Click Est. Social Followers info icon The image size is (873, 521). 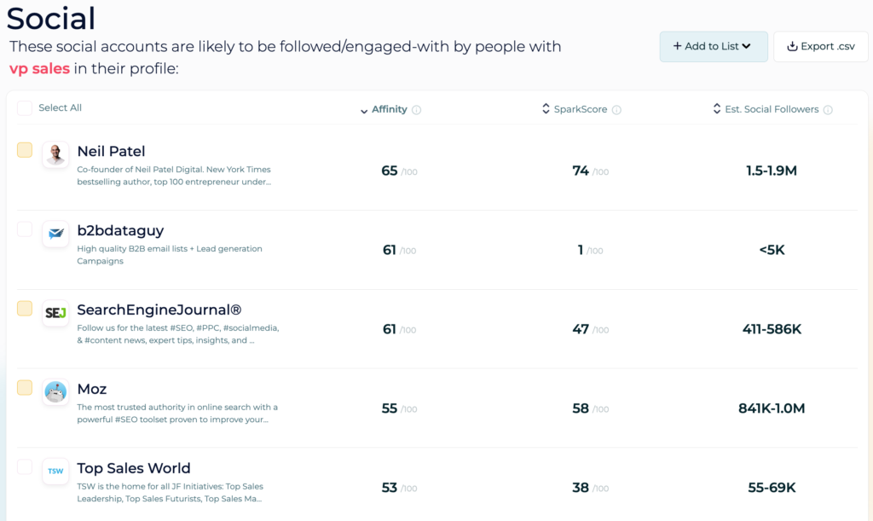click(828, 110)
